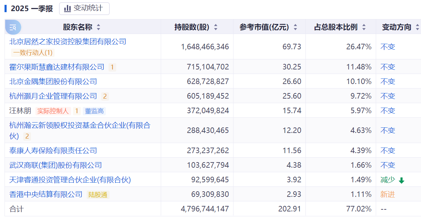
Task: Select share count 103,627,794
Action: pyautogui.click(x=208, y=165)
